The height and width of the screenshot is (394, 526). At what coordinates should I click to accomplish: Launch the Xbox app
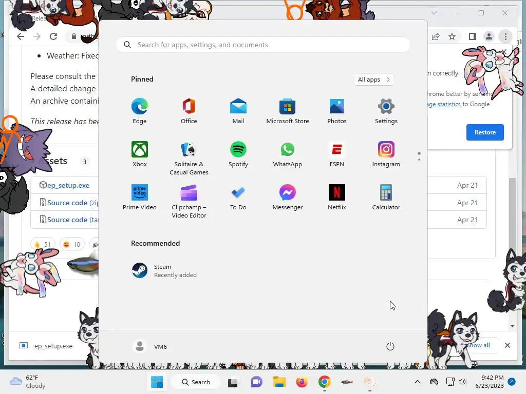click(140, 154)
